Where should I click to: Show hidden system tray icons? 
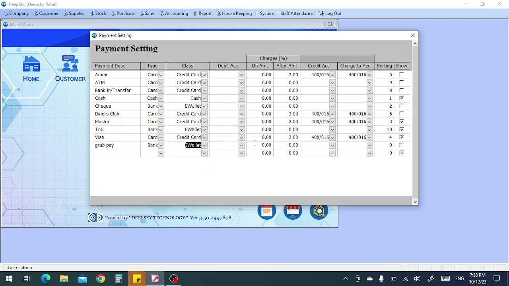pos(346,279)
